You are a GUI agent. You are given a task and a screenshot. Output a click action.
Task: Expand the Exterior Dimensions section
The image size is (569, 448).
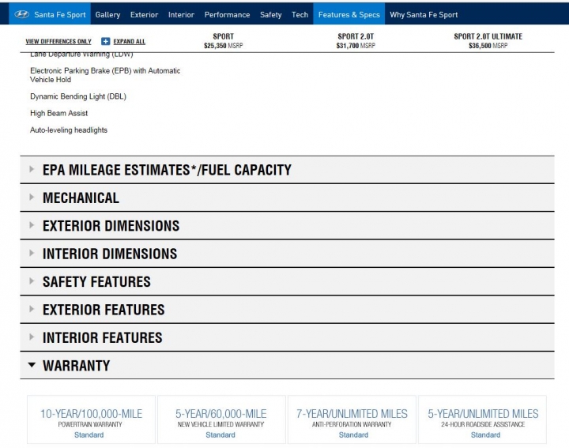point(287,226)
